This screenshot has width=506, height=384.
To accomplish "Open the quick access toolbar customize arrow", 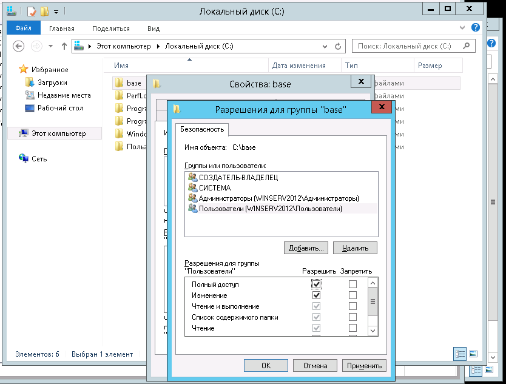I will coord(56,12).
